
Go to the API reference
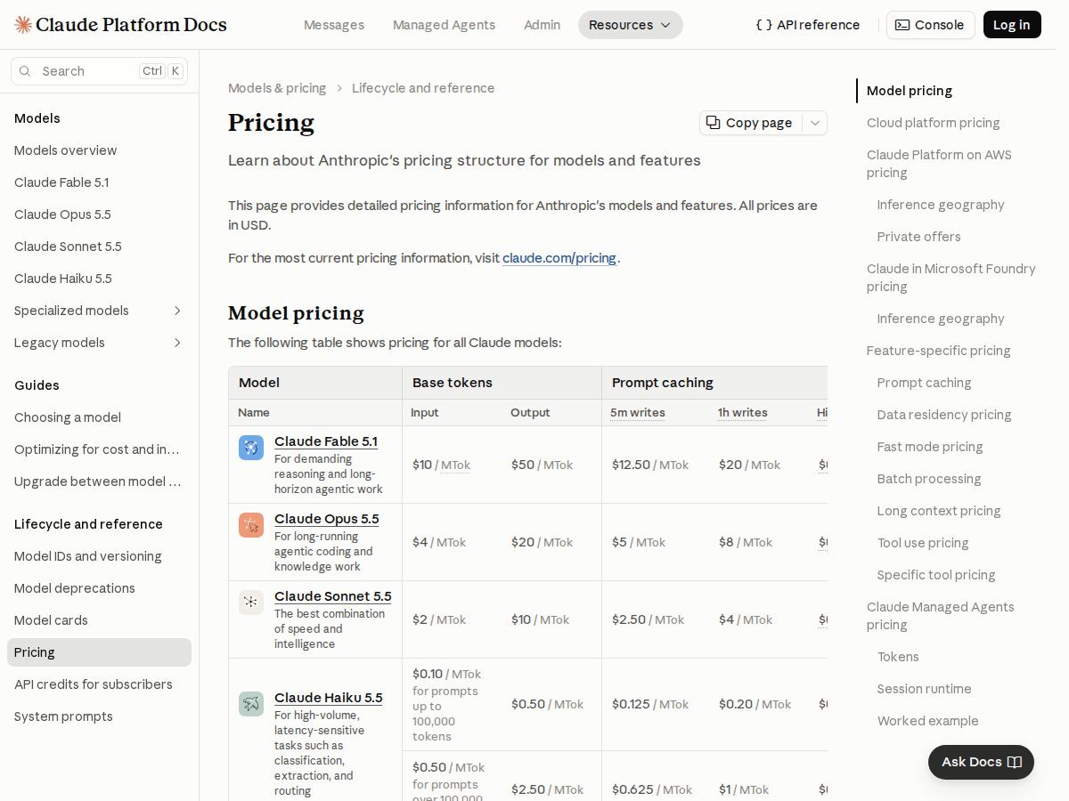pyautogui.click(x=808, y=25)
